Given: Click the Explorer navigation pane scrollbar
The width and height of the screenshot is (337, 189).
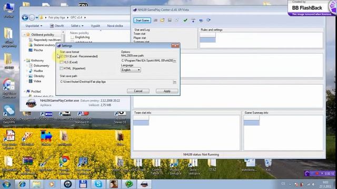Looking at the screenshot, I should tap(63, 37).
